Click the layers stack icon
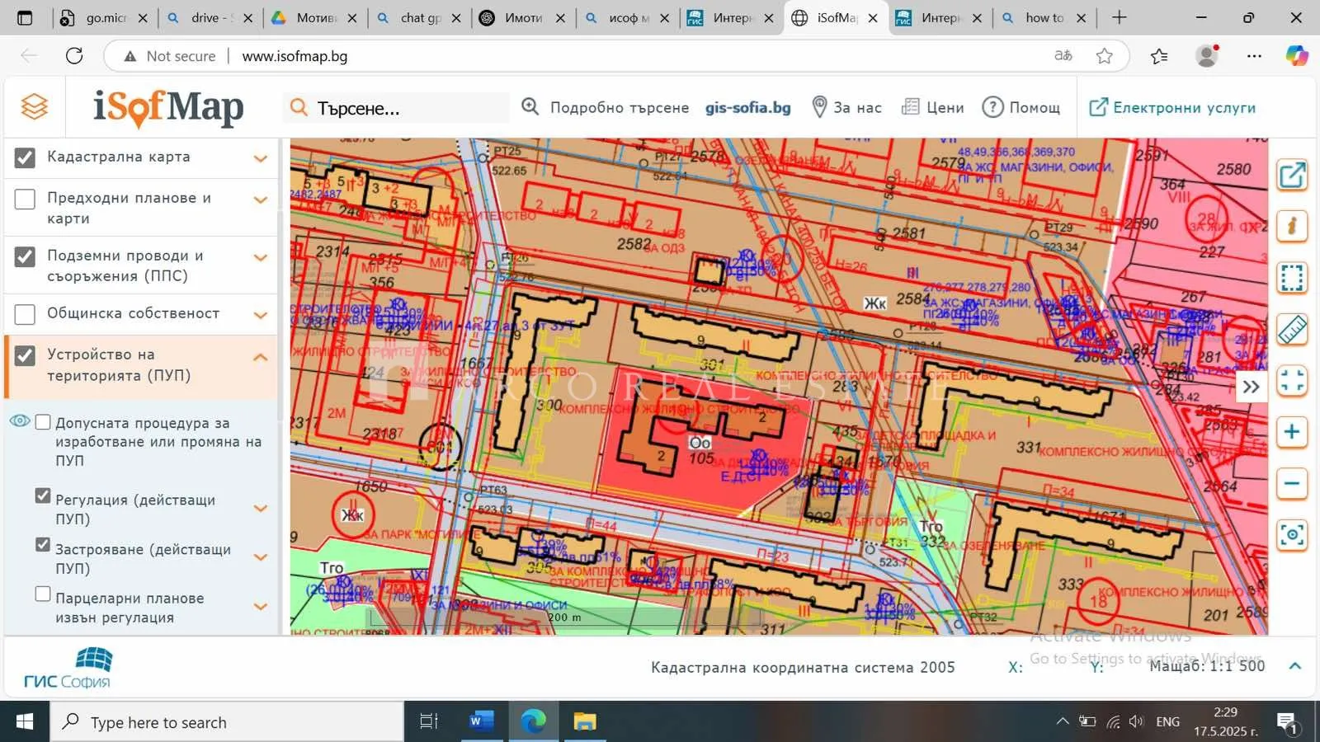Screen dimensions: 1320x742 pyautogui.click(x=35, y=107)
